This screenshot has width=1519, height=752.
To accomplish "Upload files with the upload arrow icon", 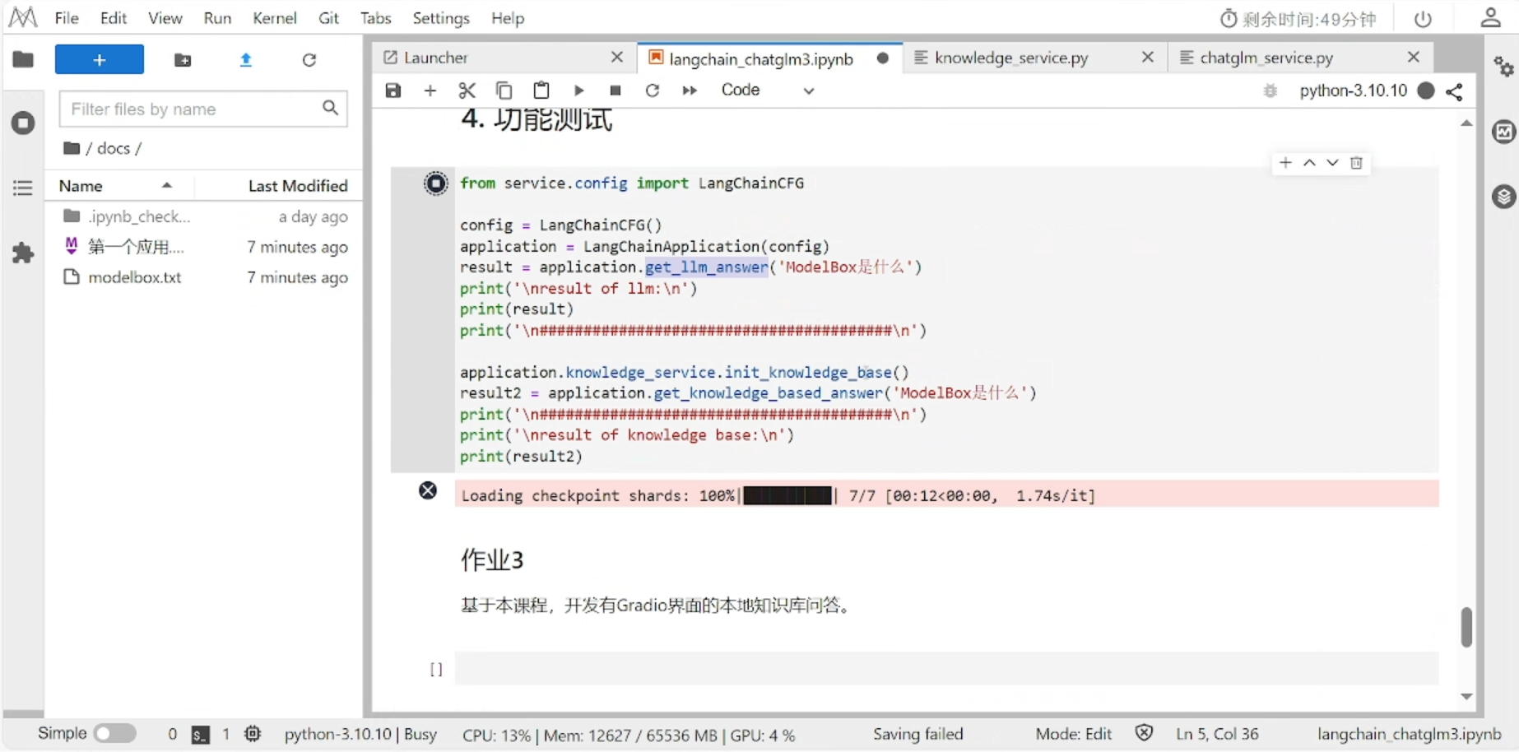I will pos(245,60).
